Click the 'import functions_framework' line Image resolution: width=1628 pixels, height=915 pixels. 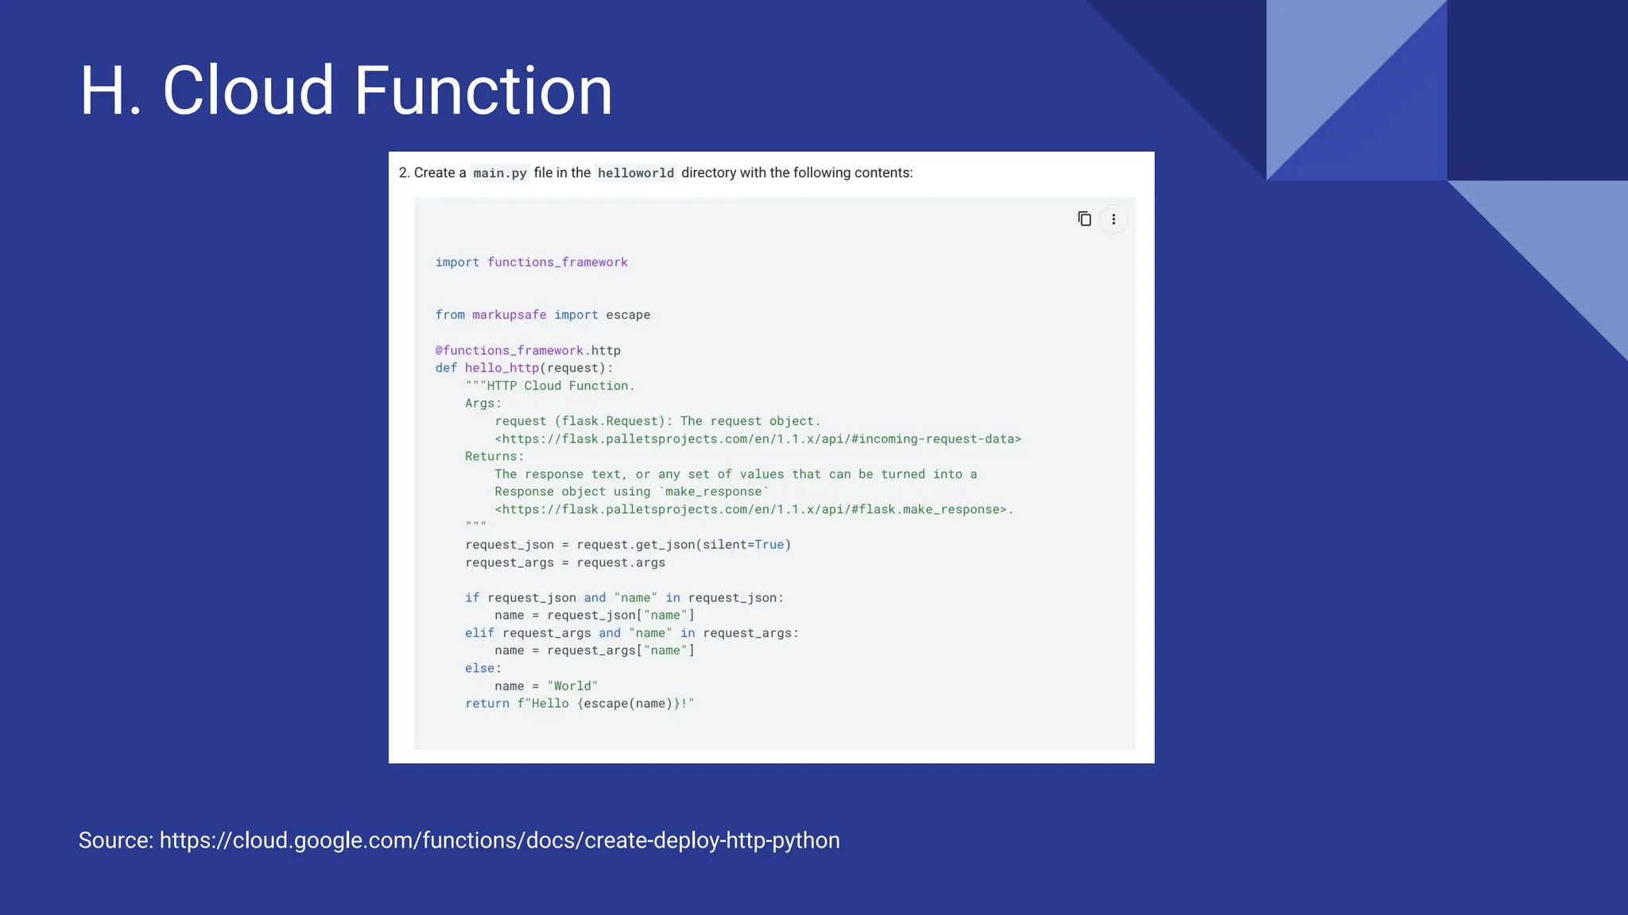click(531, 262)
